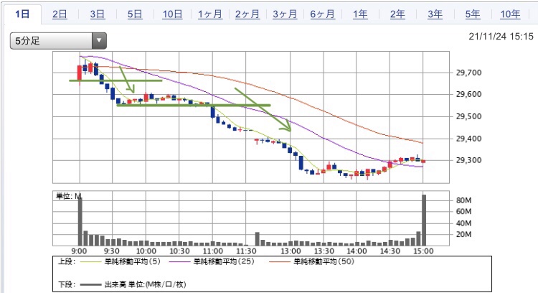Screen dimensions: 538x293
Task: Click the 11:30 time axis label
Action: (x=246, y=251)
